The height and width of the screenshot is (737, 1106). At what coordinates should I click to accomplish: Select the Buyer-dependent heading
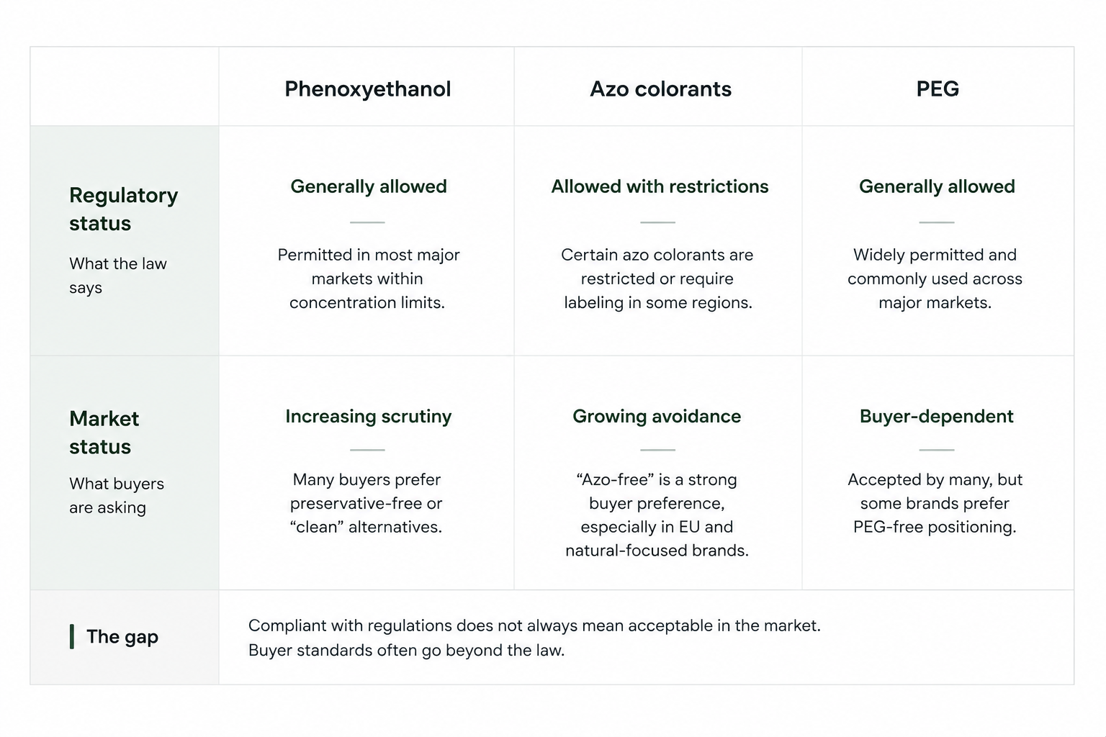point(936,416)
